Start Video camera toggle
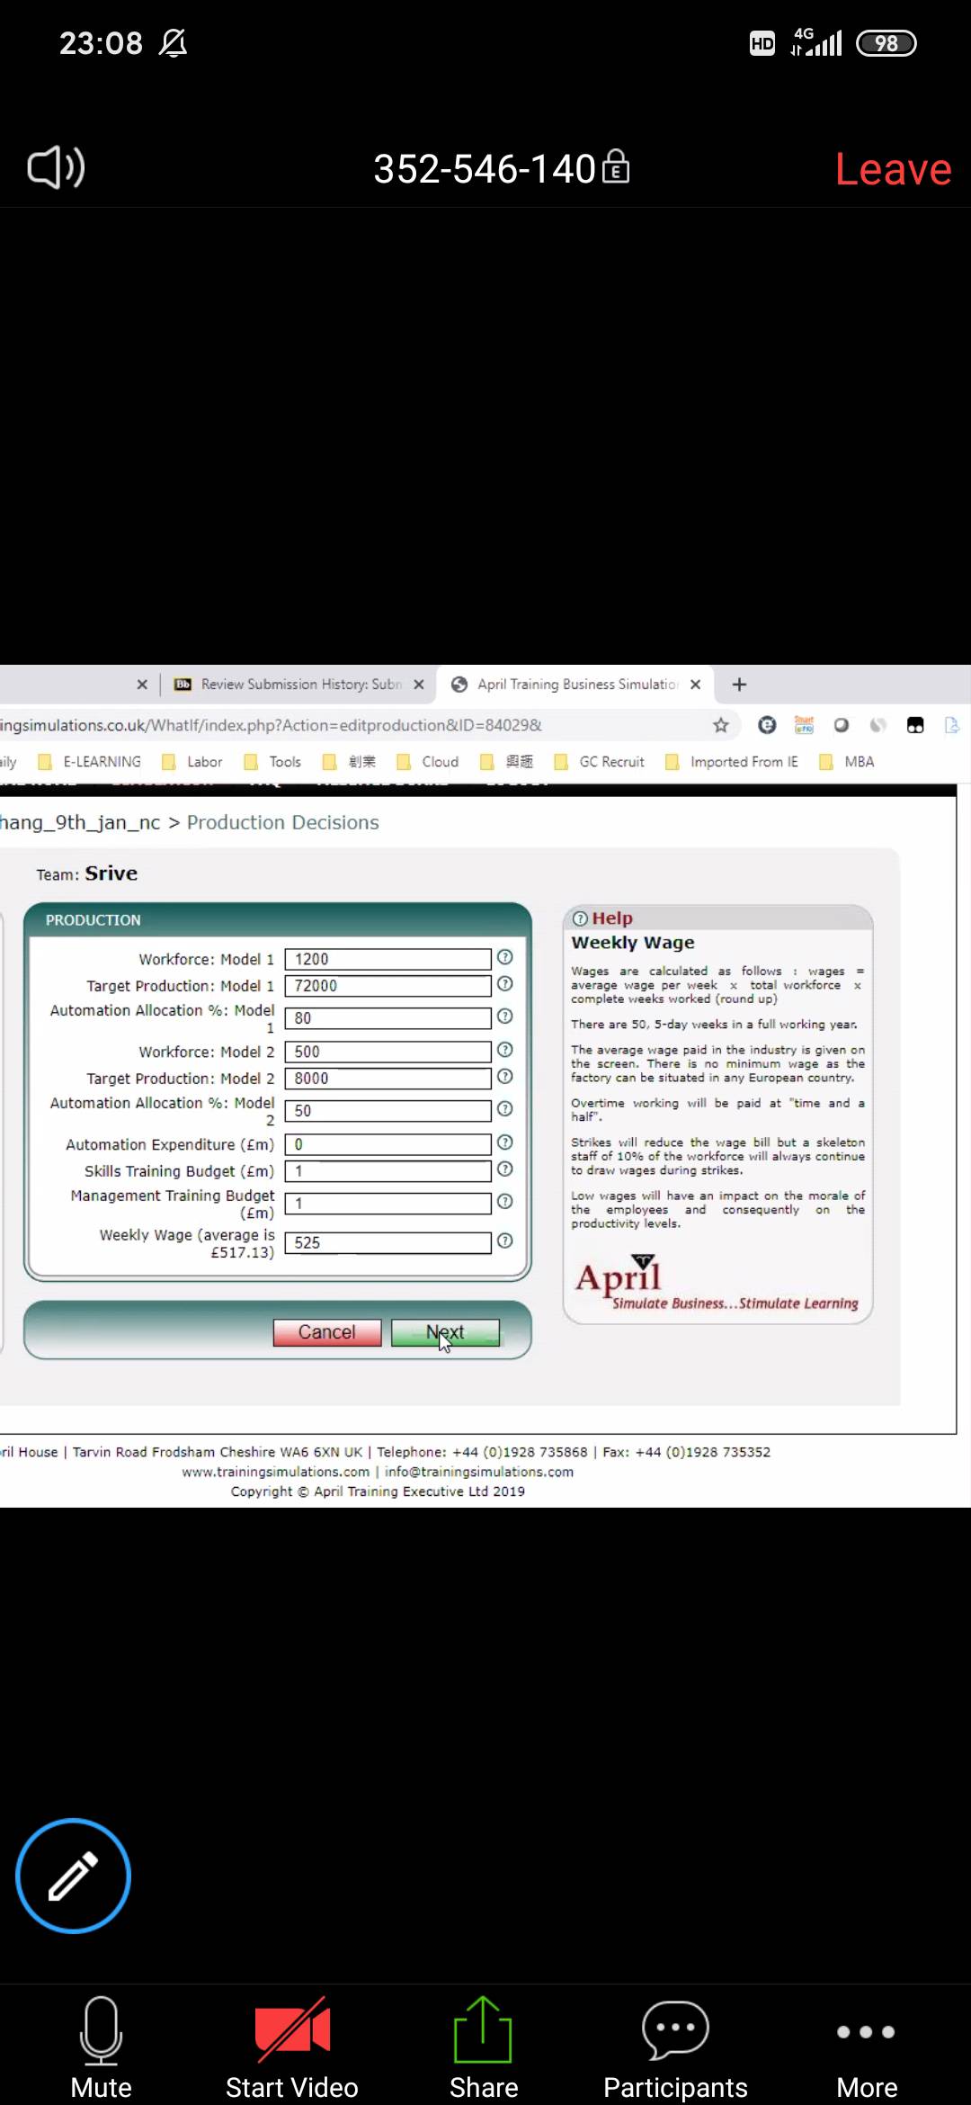971x2105 pixels. (292, 2047)
